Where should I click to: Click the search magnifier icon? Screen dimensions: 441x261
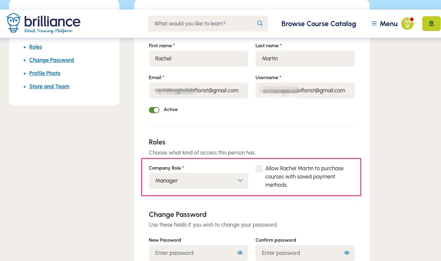pyautogui.click(x=260, y=24)
